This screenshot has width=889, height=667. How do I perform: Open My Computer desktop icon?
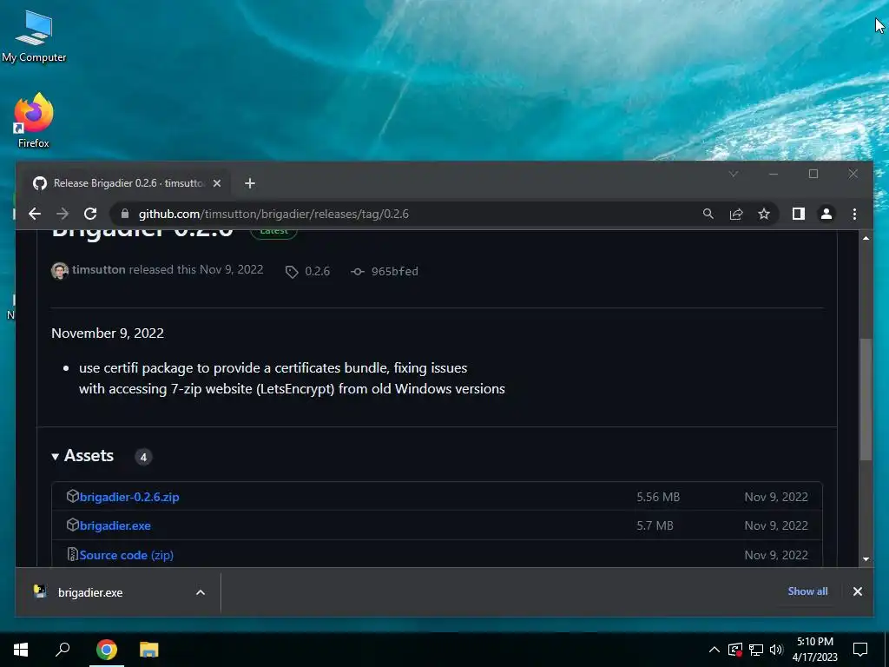(34, 36)
